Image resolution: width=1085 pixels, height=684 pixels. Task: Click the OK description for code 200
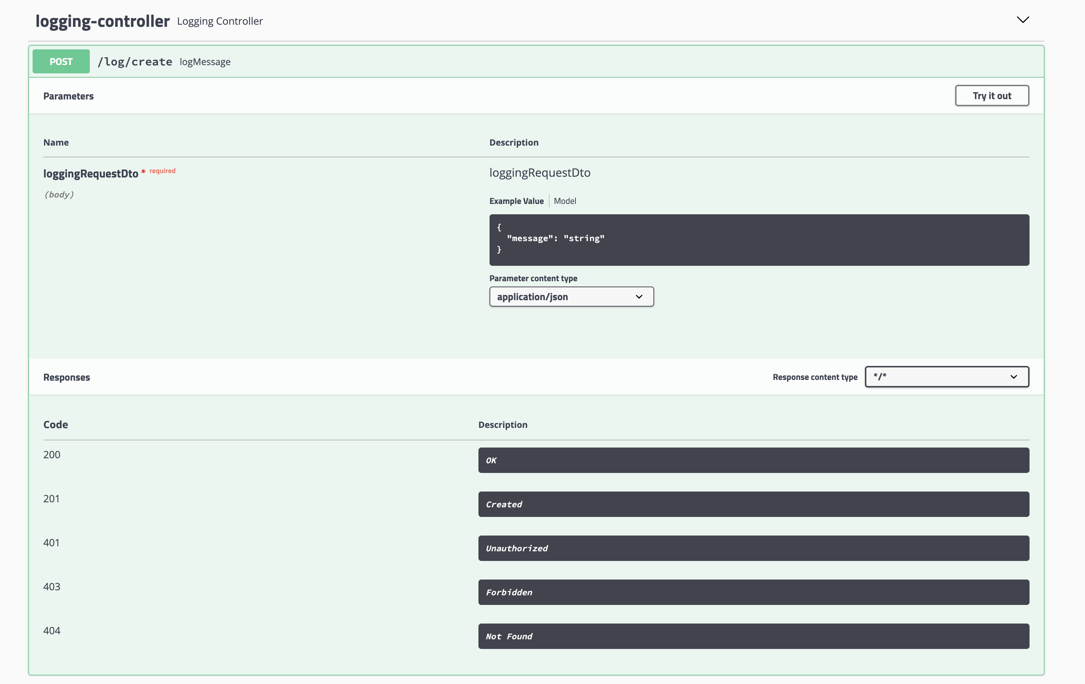(x=753, y=460)
